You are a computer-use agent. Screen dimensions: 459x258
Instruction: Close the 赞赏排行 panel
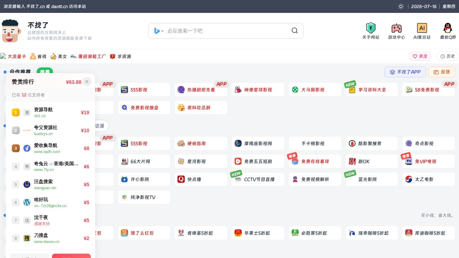[x=86, y=82]
